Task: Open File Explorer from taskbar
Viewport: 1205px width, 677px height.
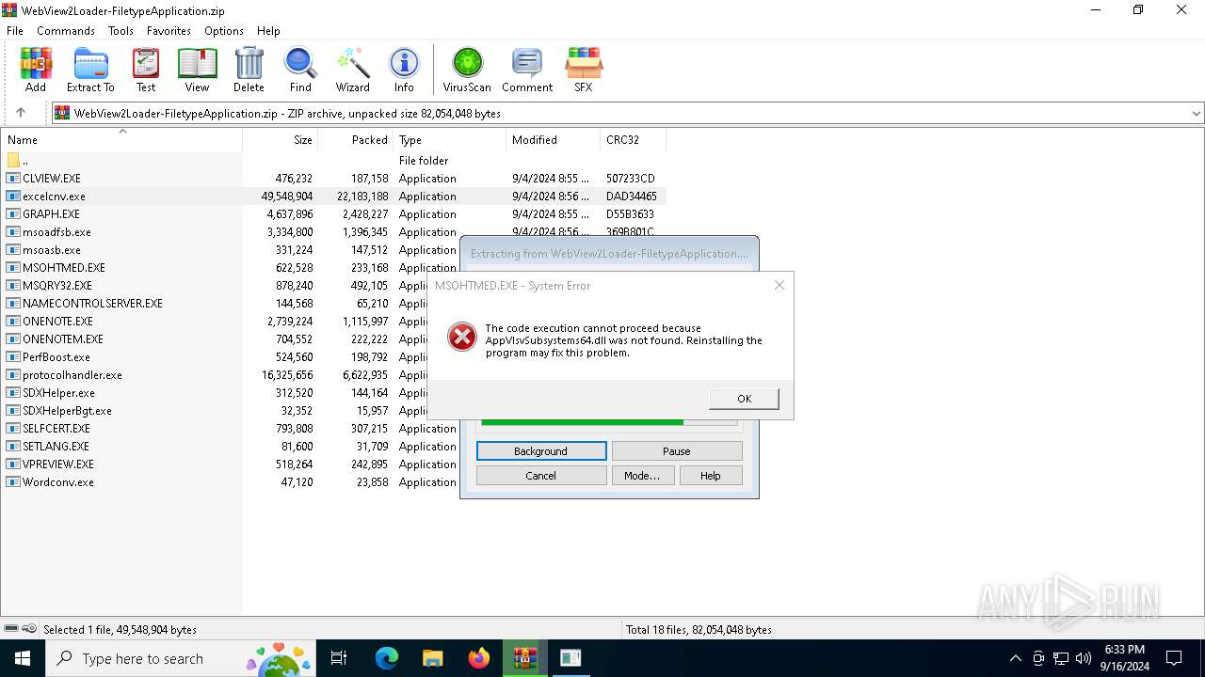Action: coord(433,658)
